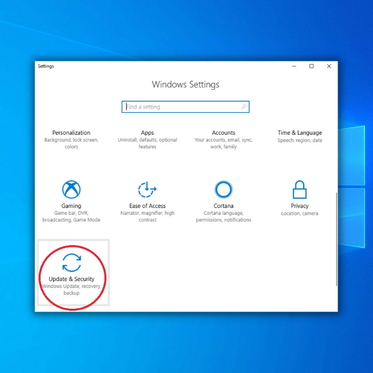Select the Accounts category
Screen dimensions: 373x373
[x=223, y=133]
